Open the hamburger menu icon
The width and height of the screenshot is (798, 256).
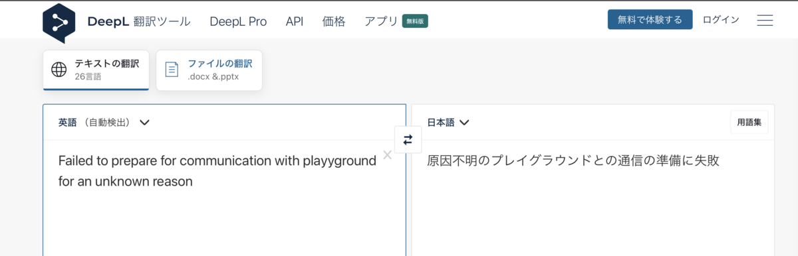coord(765,21)
